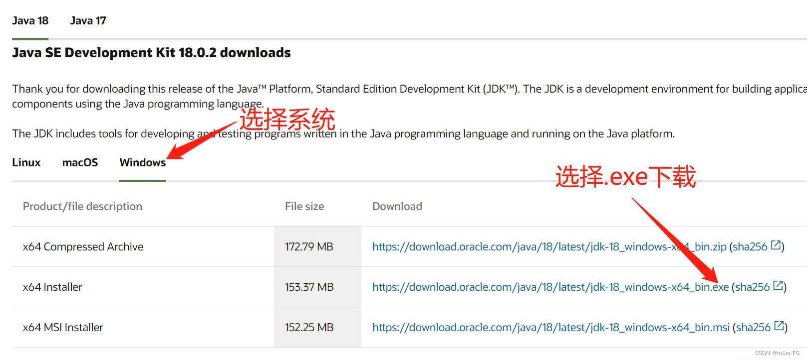The height and width of the screenshot is (360, 807).
Task: Download the jdk-18 windows x64 exe installer
Action: click(550, 287)
